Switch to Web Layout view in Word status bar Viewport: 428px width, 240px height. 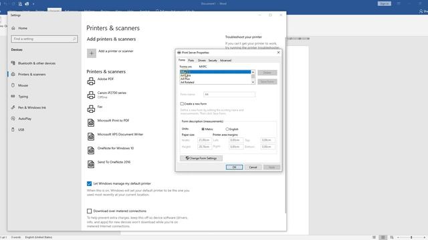point(392,237)
